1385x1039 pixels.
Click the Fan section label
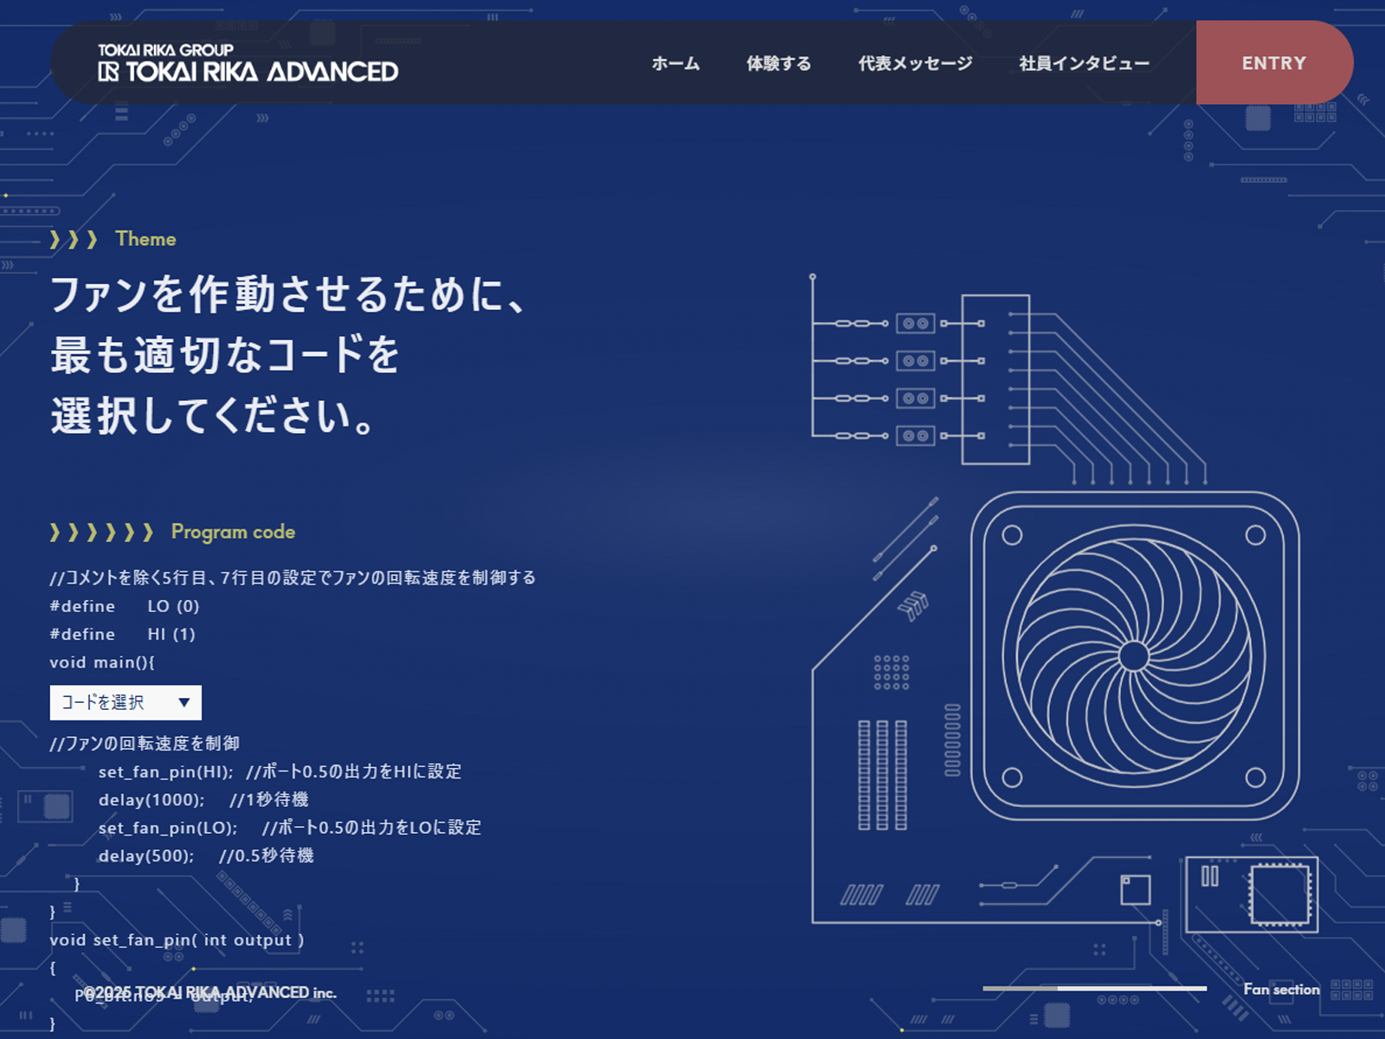coord(1282,989)
